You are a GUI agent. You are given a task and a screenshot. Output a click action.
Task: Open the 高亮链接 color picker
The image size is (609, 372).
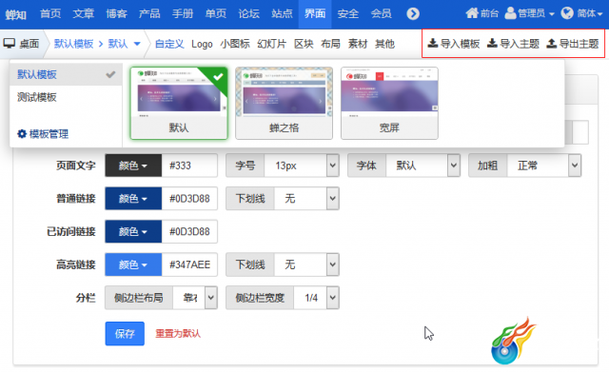coord(133,264)
